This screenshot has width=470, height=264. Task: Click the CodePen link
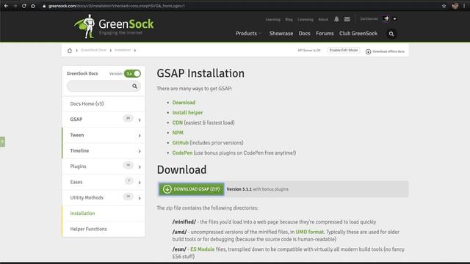point(182,153)
